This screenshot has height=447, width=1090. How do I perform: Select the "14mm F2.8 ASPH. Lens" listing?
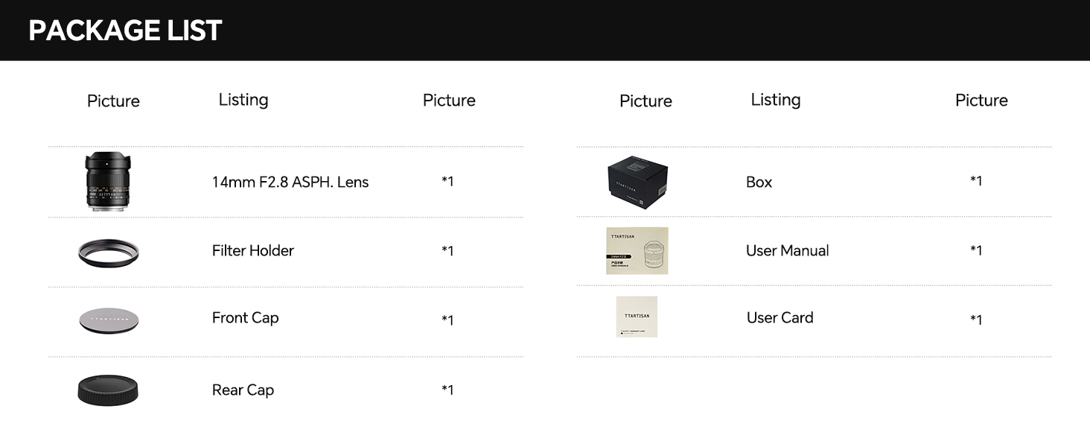pos(290,182)
